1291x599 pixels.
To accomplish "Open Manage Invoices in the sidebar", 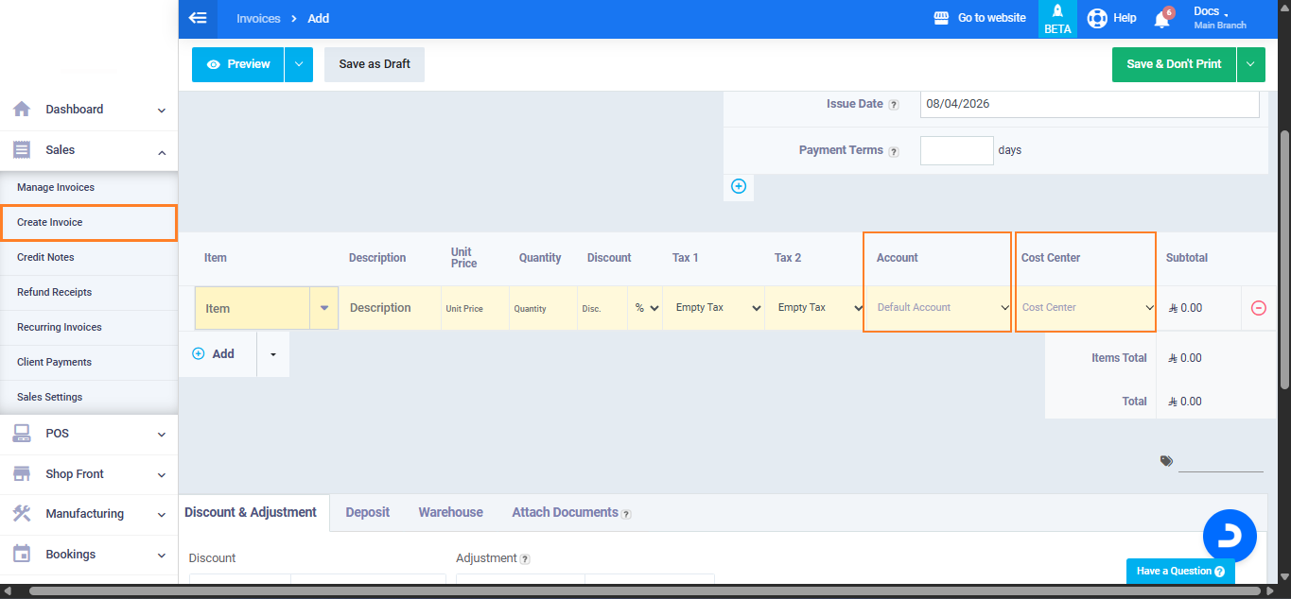I will [56, 187].
